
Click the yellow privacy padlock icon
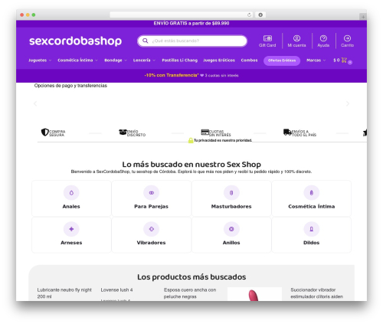[191, 140]
